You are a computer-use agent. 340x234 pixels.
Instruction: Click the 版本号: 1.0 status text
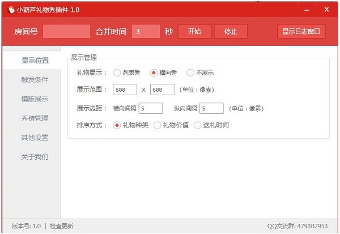(26, 226)
